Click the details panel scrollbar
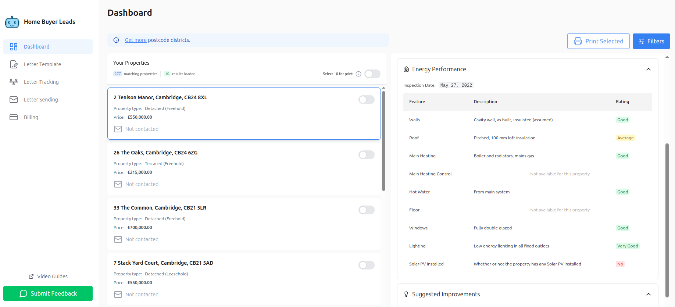Viewport: 675px width, 307px height. coord(667,220)
